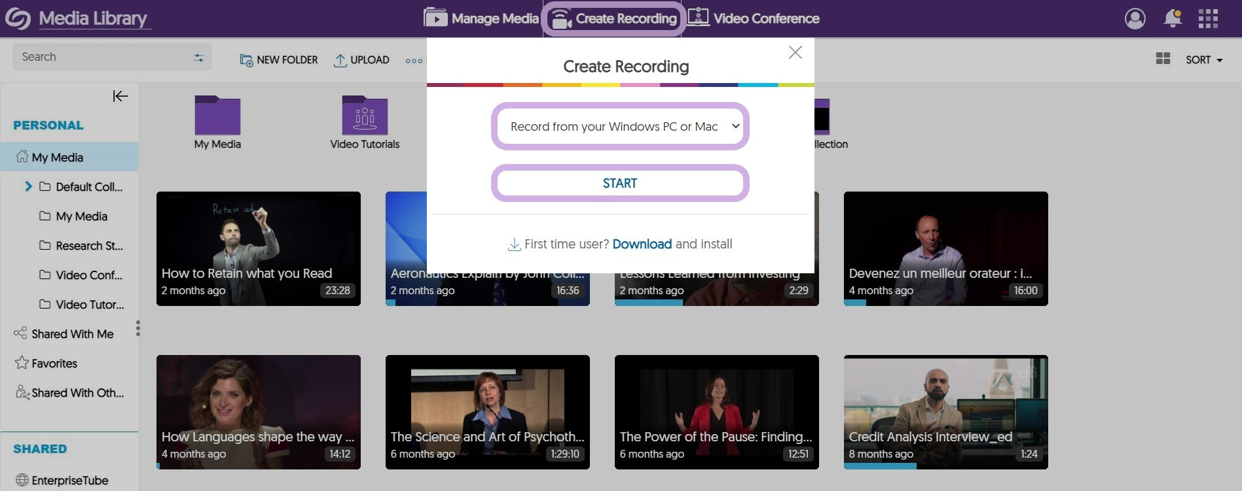Click the three-dots more actions icon
Screen dimensions: 1242x491
click(414, 60)
